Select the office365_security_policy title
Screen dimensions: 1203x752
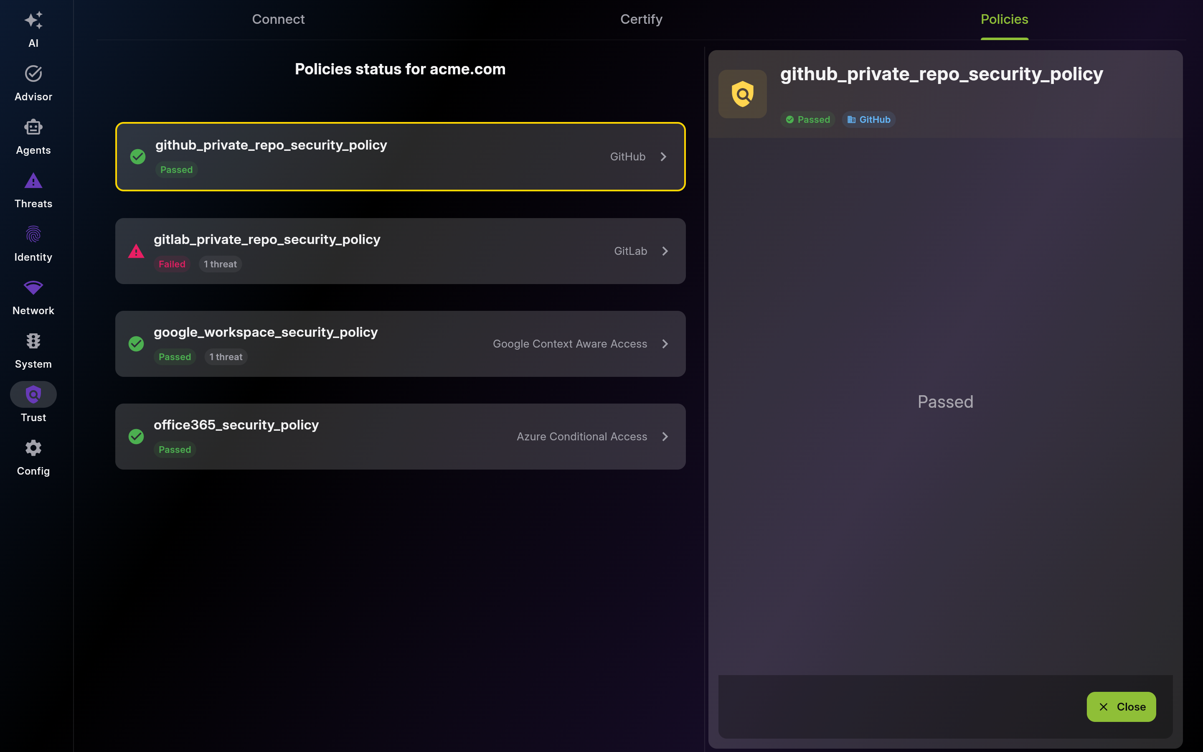pos(236,425)
